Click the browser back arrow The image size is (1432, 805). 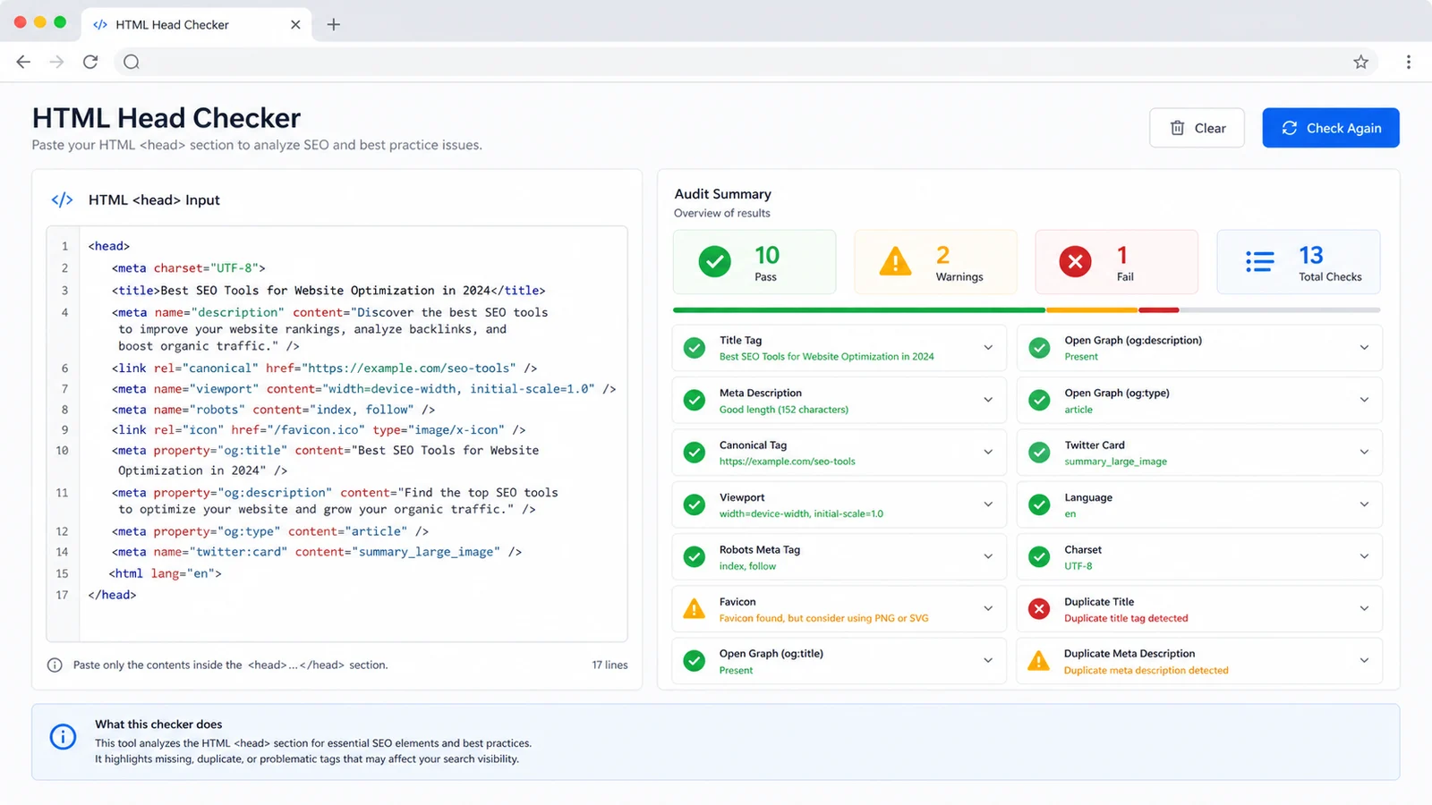(x=23, y=62)
